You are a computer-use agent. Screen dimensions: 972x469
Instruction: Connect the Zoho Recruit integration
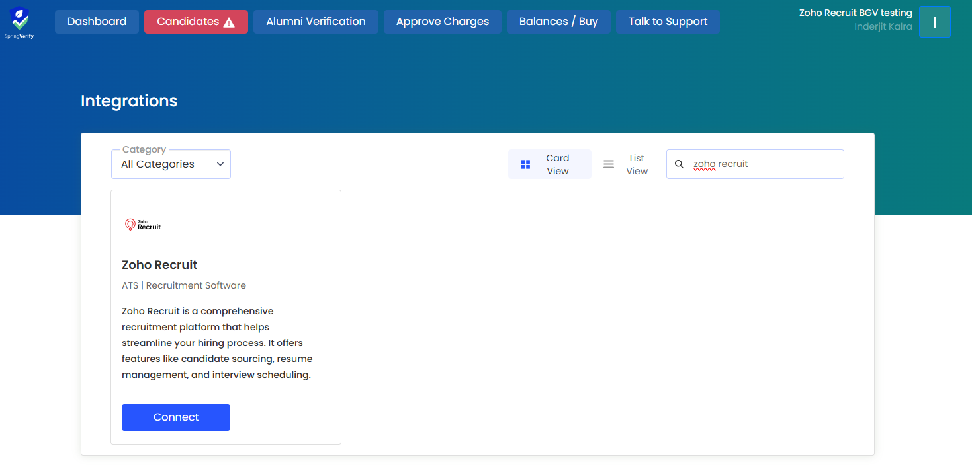point(176,417)
